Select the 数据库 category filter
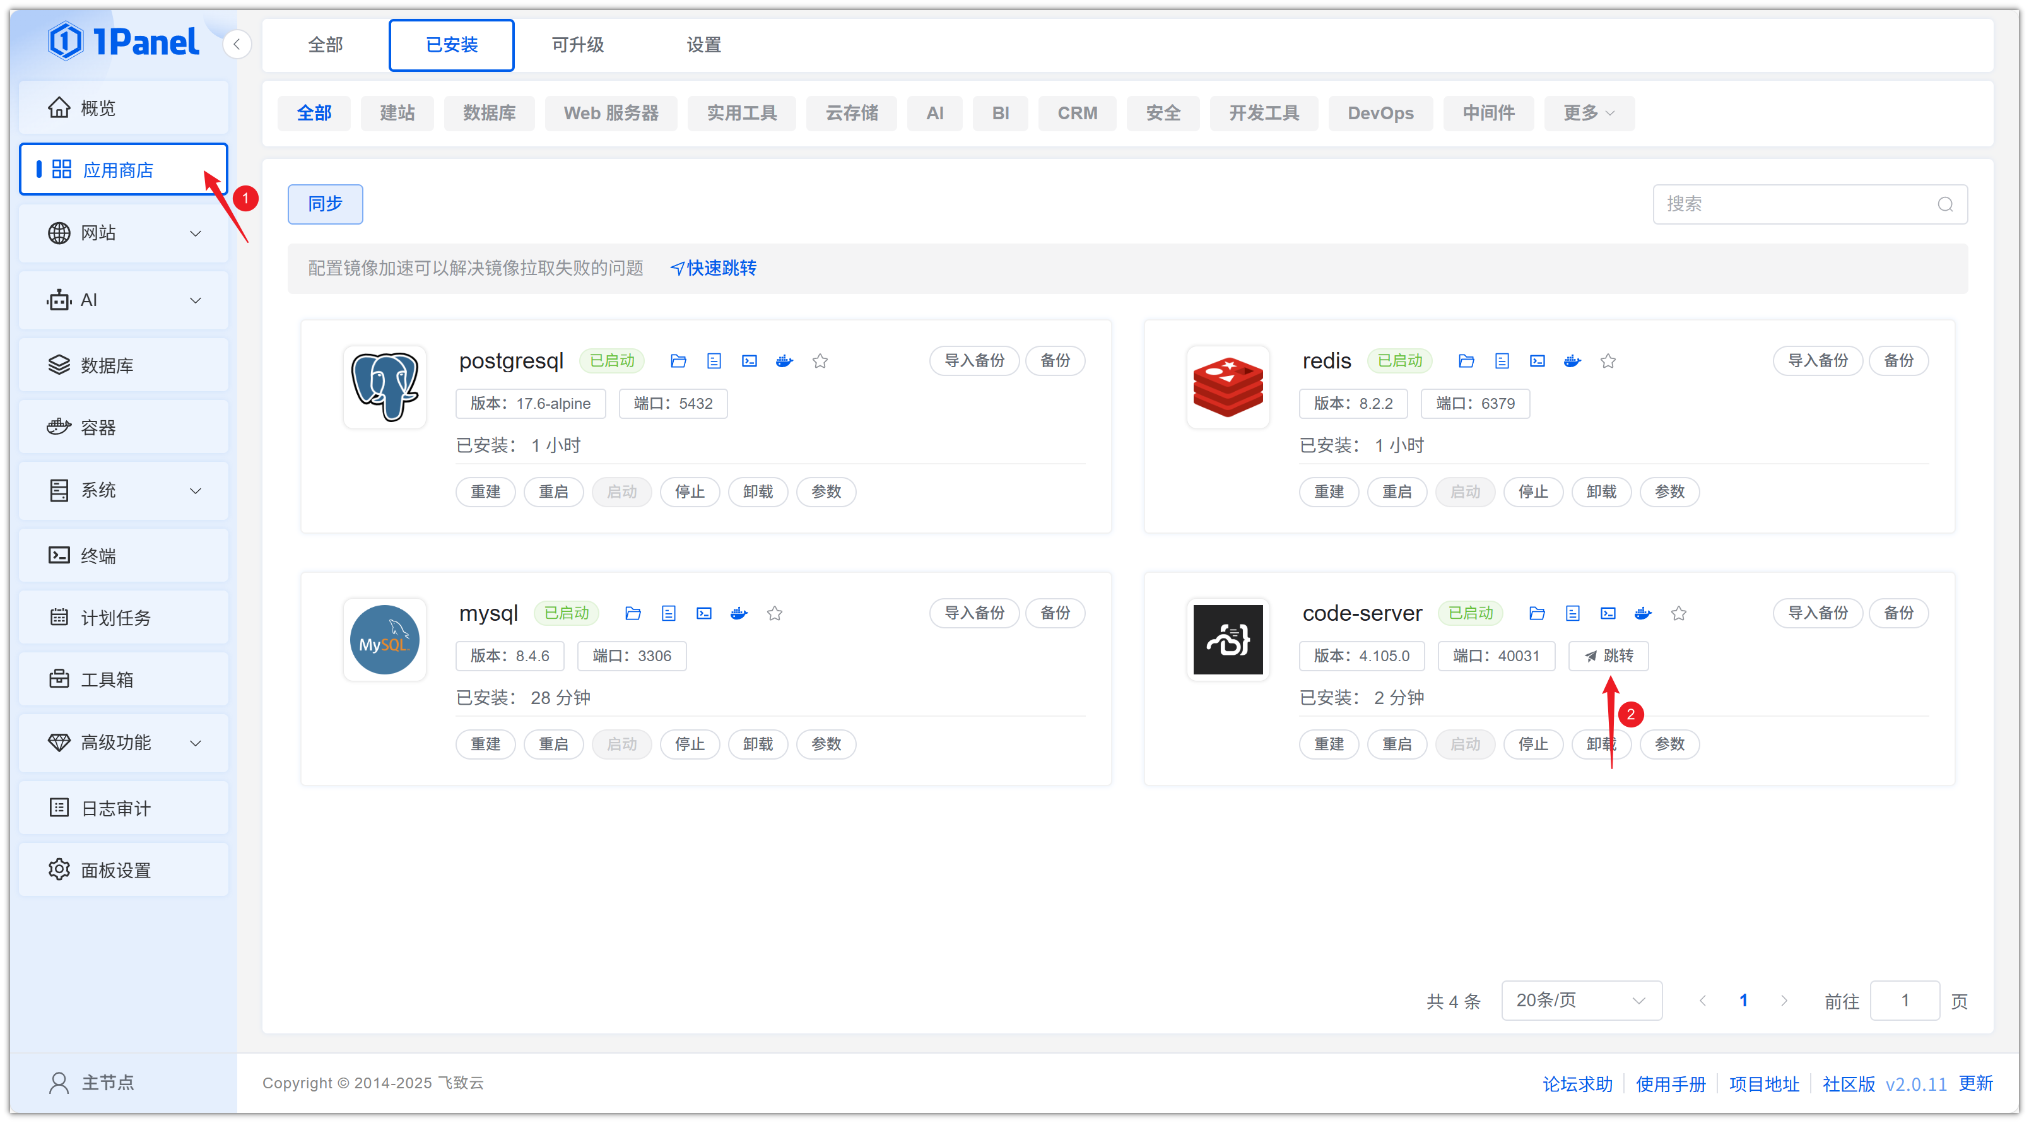The width and height of the screenshot is (2029, 1123). click(488, 112)
